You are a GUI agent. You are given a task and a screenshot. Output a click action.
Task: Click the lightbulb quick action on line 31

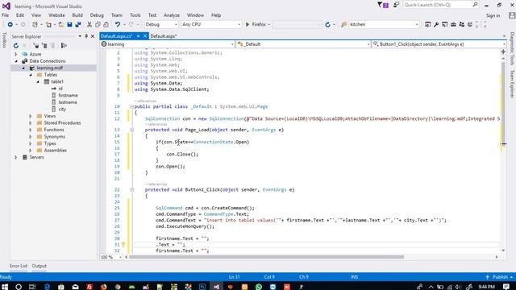coord(123,244)
